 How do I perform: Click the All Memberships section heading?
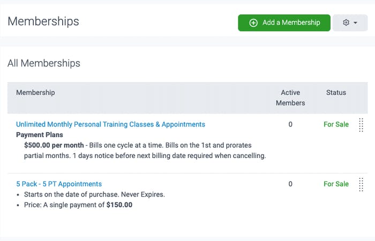(44, 63)
